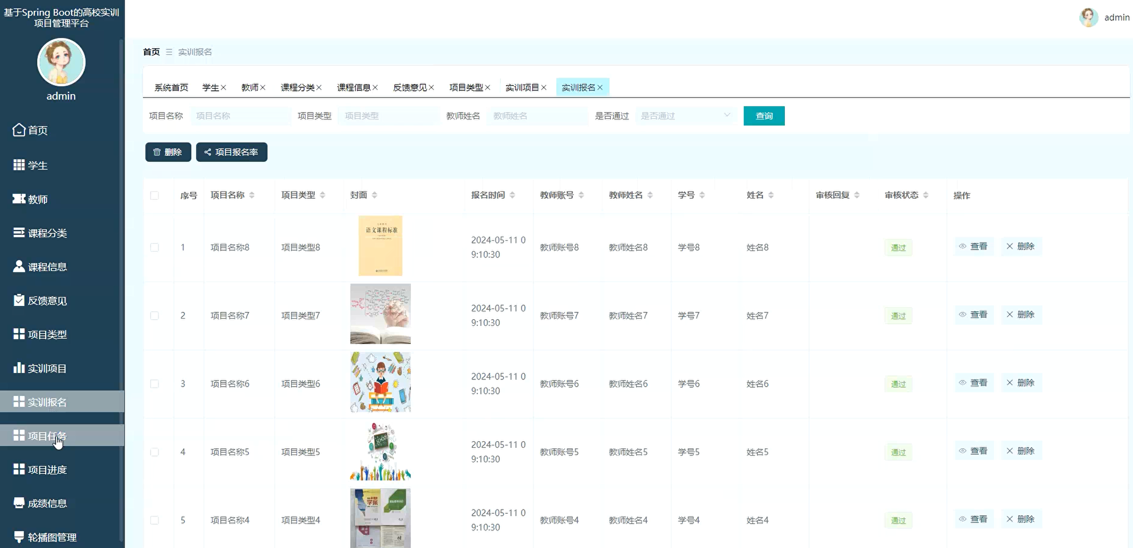
Task: Toggle the select-all checkbox in table header
Action: coord(154,196)
